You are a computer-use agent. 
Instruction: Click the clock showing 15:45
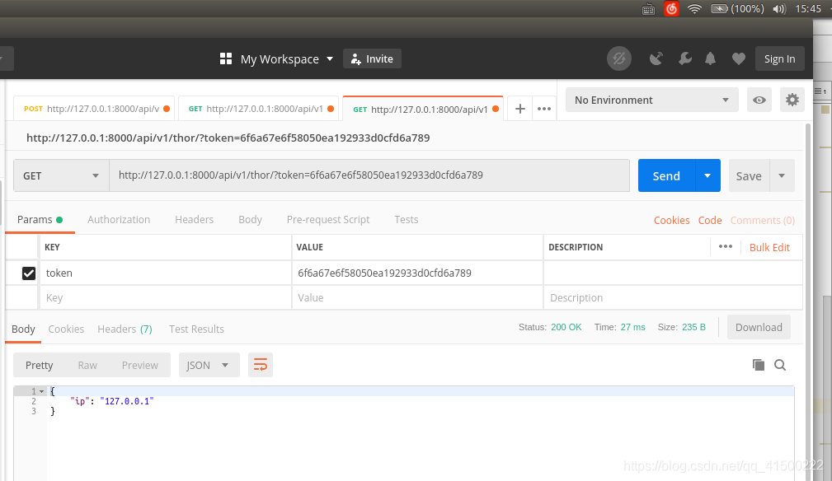pyautogui.click(x=807, y=8)
